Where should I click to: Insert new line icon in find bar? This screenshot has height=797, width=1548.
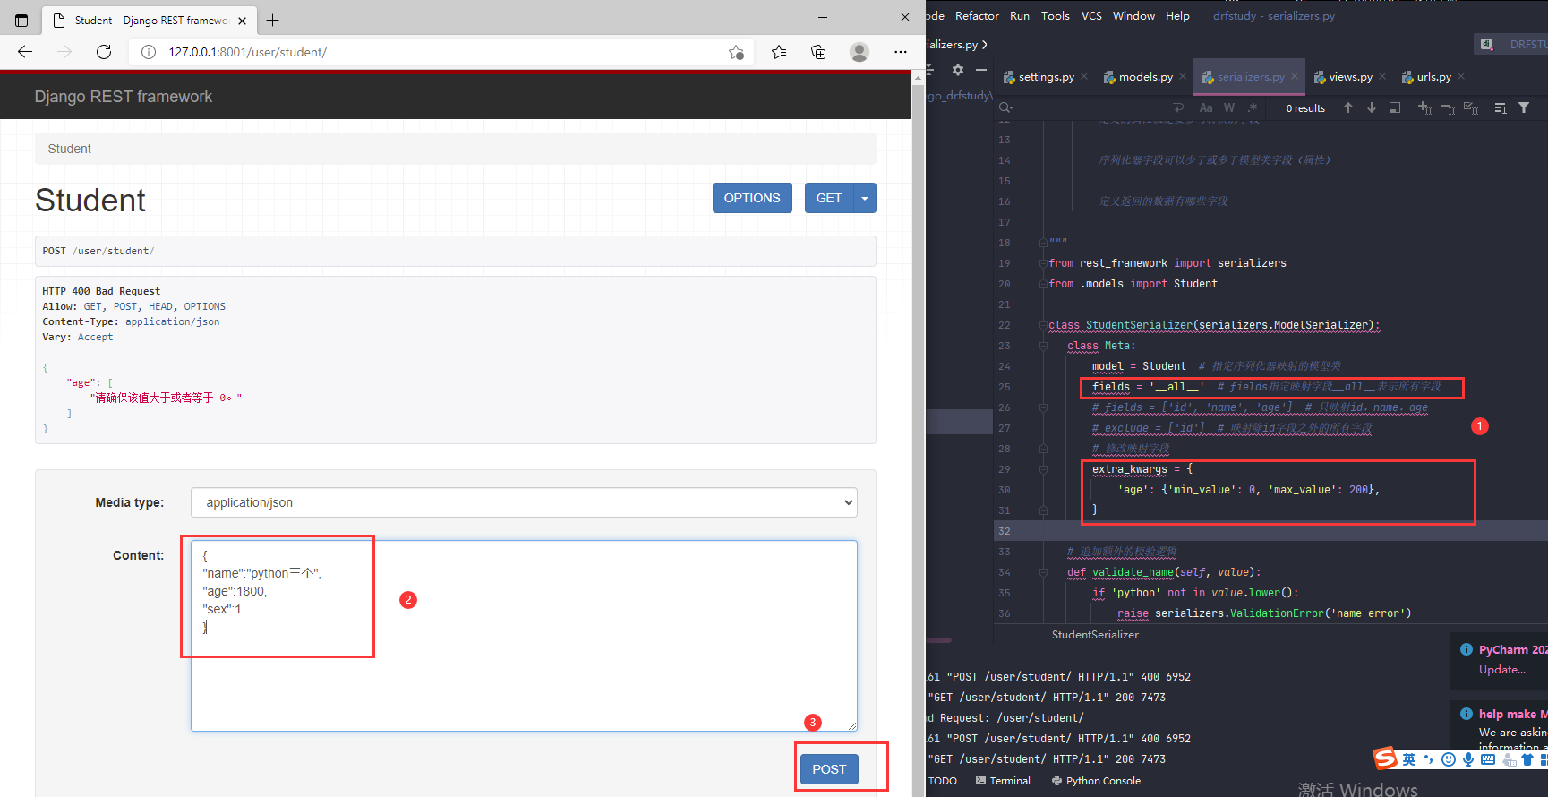1179,107
